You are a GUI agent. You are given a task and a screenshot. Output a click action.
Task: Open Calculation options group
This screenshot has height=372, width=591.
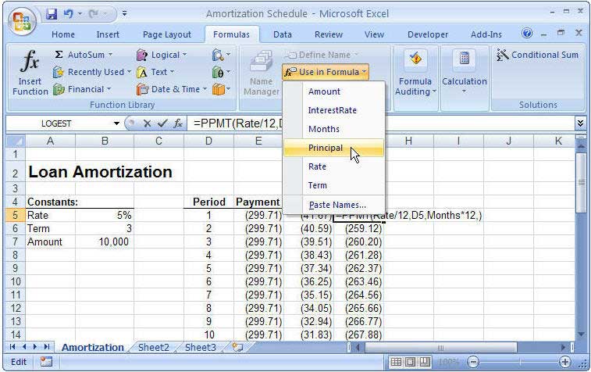[465, 73]
